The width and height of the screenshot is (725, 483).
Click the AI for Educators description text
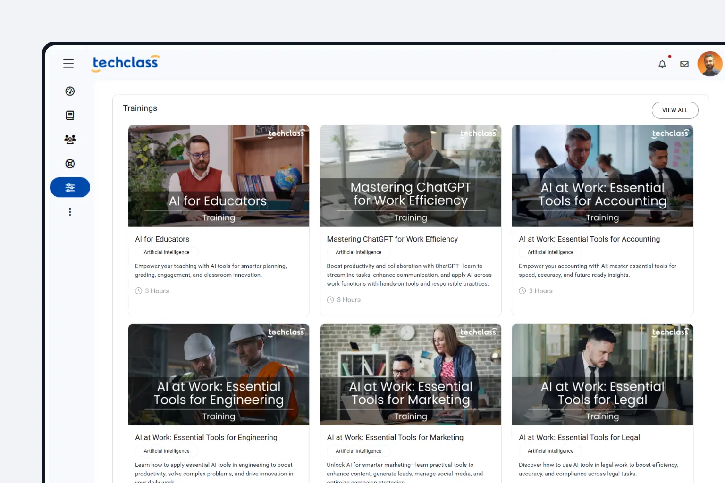(x=211, y=271)
